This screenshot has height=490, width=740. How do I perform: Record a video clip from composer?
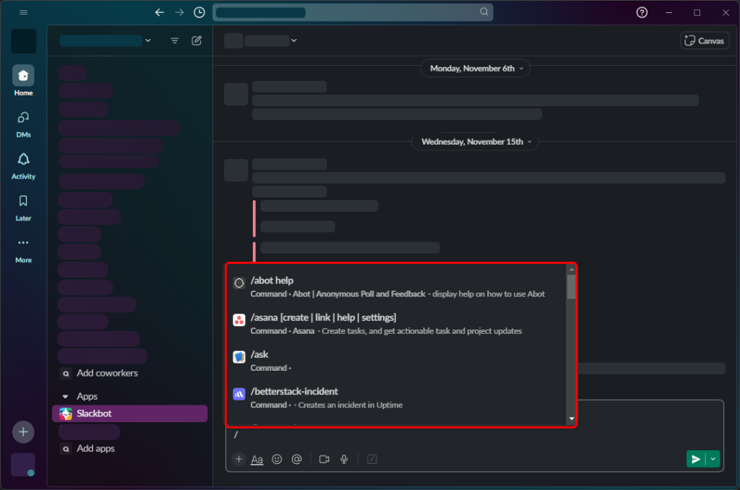[324, 459]
